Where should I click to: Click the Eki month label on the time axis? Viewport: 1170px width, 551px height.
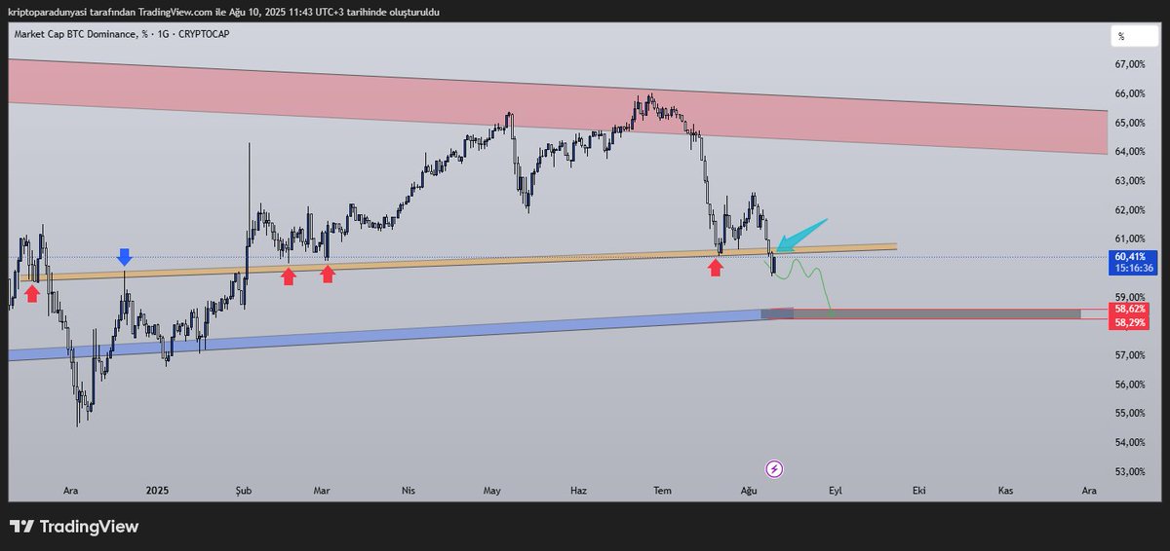918,492
